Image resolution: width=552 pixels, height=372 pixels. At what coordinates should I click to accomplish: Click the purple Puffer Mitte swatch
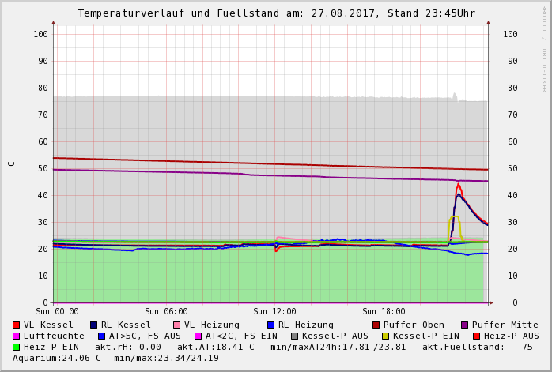(465, 325)
